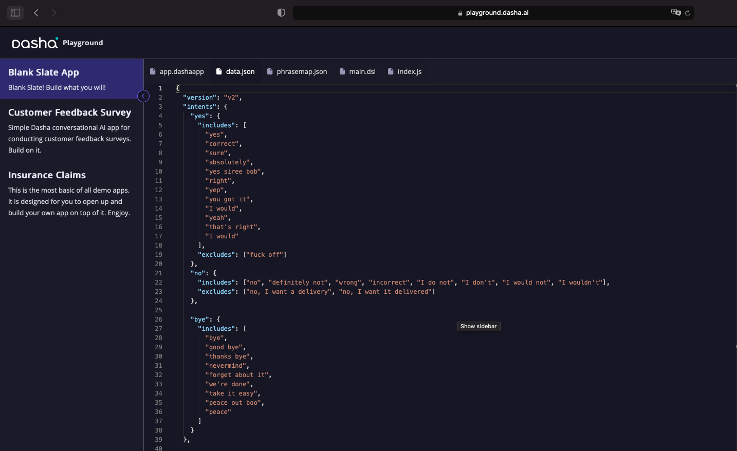Screen dimensions: 737x451
Task: Click the "absolutely" string on line 9
Action: tap(227, 162)
